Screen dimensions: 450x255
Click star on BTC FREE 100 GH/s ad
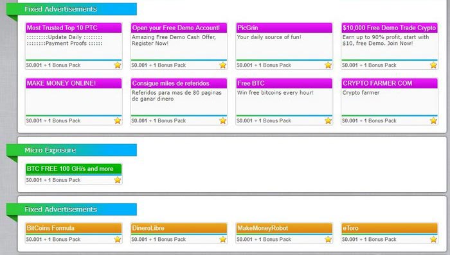click(x=118, y=180)
